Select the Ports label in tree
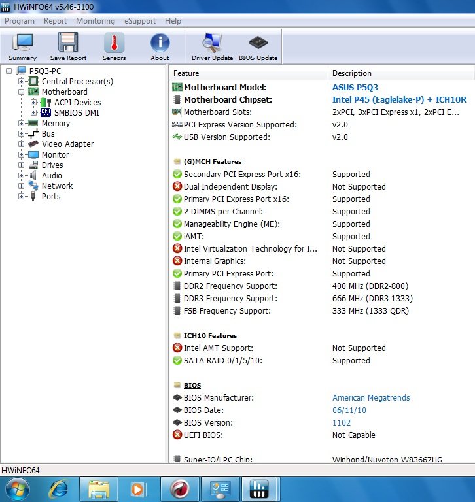This screenshot has width=475, height=502. (51, 196)
